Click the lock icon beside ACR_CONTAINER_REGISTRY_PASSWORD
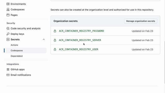 coord(55,31)
